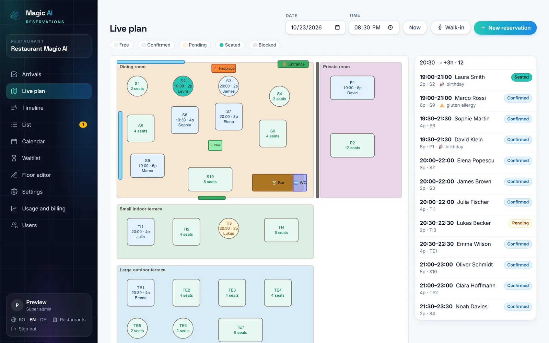Select outdoor terrace table TE7
The width and height of the screenshot is (549, 343).
241,330
